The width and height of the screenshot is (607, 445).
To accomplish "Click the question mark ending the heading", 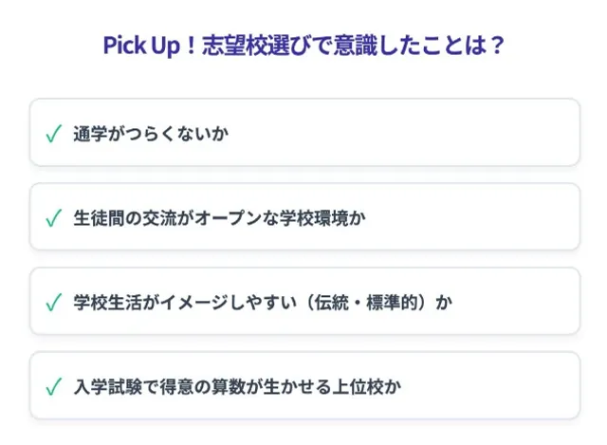I will tap(496, 46).
